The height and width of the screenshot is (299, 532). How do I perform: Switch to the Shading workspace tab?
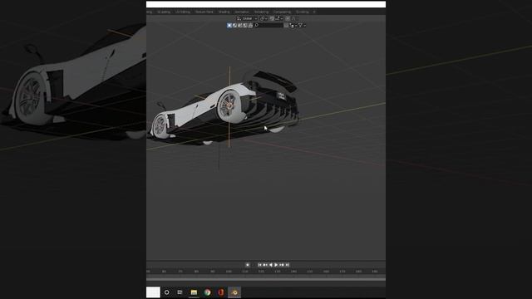[x=224, y=12]
